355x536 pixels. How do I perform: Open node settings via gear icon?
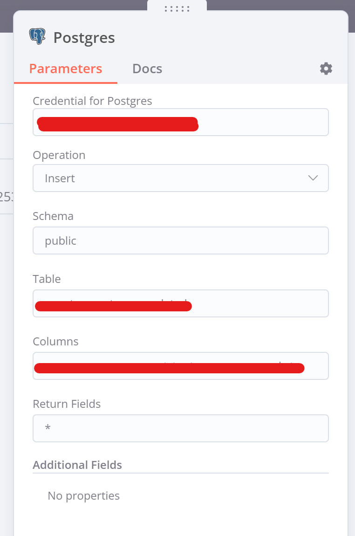click(x=326, y=69)
